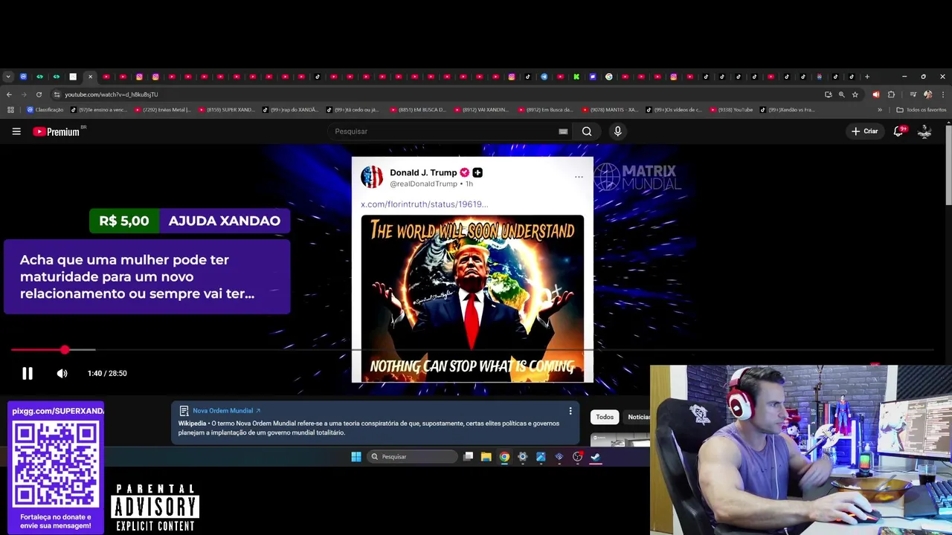
Task: Open the YouTube notifications bell
Action: click(x=898, y=132)
